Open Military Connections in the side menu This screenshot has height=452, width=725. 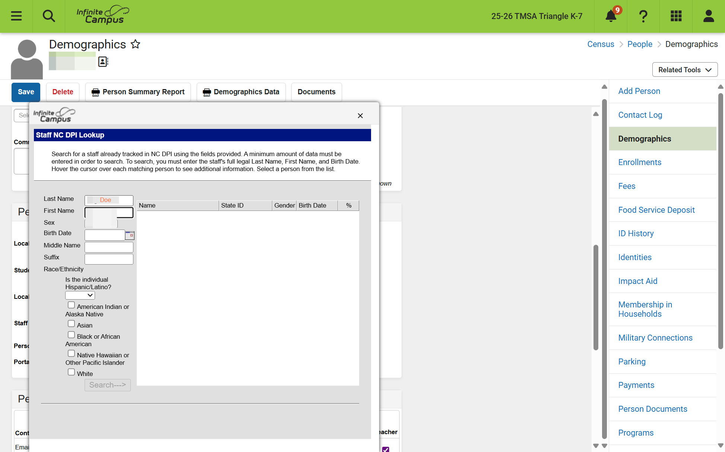tap(663, 338)
